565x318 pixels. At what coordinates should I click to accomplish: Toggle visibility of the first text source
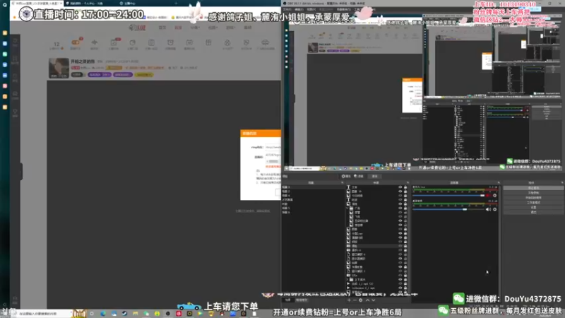click(x=400, y=187)
